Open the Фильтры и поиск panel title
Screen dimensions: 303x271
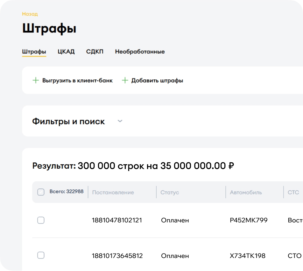68,121
